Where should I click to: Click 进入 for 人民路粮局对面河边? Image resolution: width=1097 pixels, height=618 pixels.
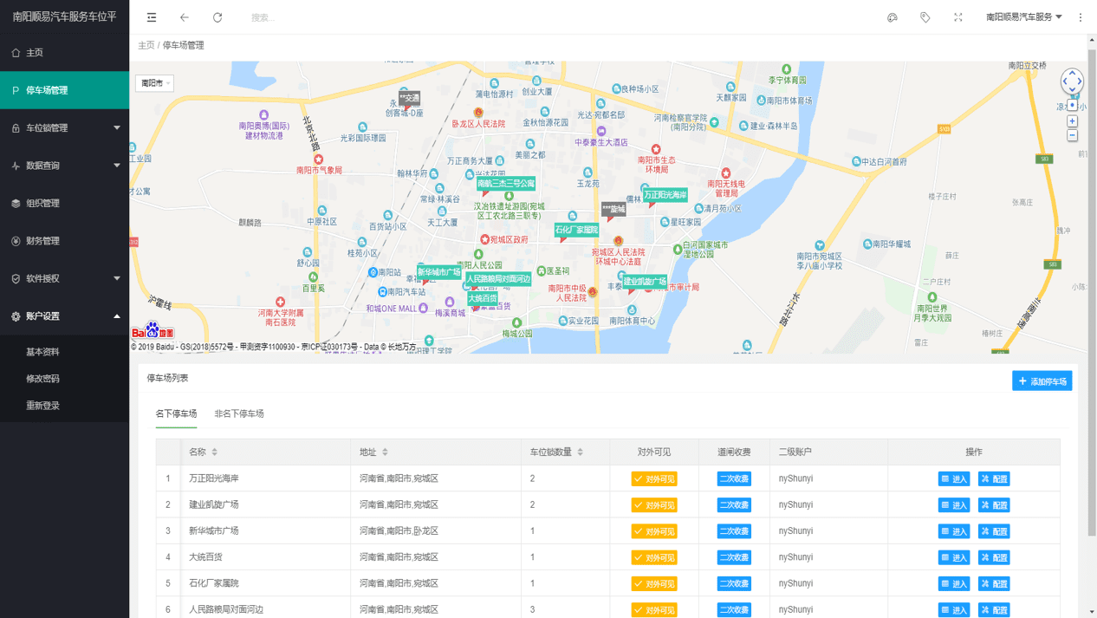954,610
